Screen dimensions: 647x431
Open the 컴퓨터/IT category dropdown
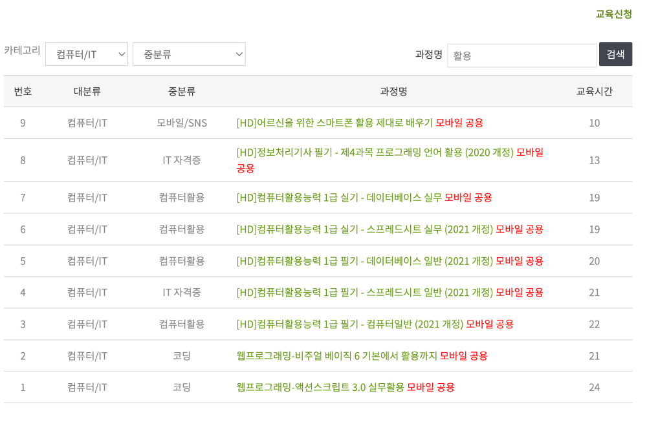pos(87,54)
